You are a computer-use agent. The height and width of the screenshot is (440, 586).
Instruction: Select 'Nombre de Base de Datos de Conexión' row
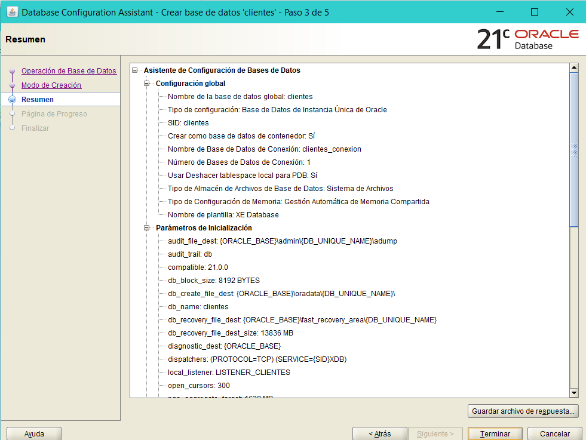(x=264, y=149)
